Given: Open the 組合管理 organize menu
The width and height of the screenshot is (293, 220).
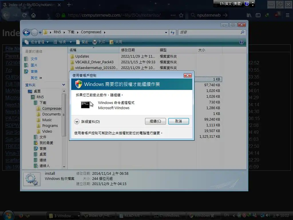Looking at the screenshot, I should point(37,42).
